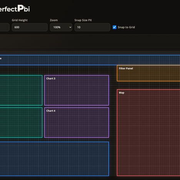The width and height of the screenshot is (180, 180).
Task: Click the Filter Panel title text
Action: tap(126, 68)
